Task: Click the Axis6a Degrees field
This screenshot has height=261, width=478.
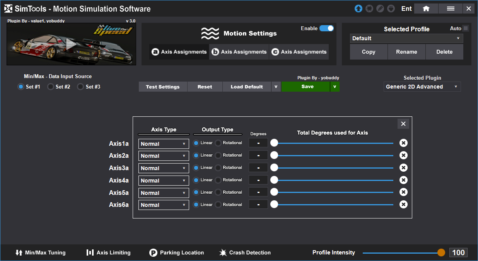Action: pos(258,205)
